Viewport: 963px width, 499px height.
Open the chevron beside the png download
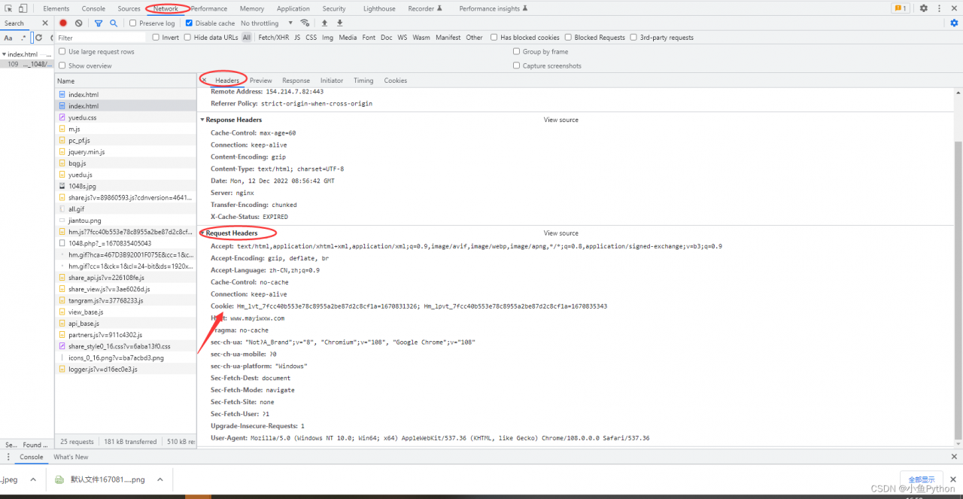point(159,479)
